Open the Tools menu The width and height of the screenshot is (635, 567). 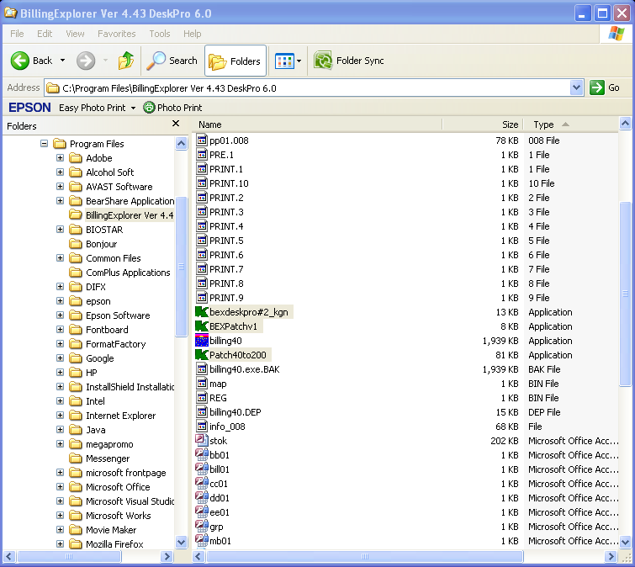click(x=160, y=34)
